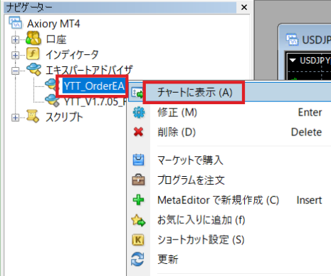Image resolution: width=331 pixels, height=276 pixels.
Task: Click the star icon for お気に入りに追加
Action: [x=138, y=220]
